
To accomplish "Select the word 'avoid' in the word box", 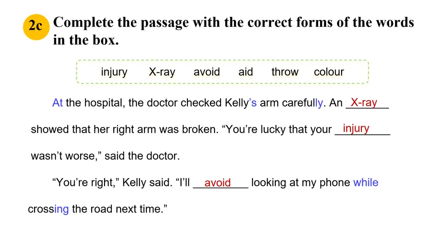I will click(207, 72).
